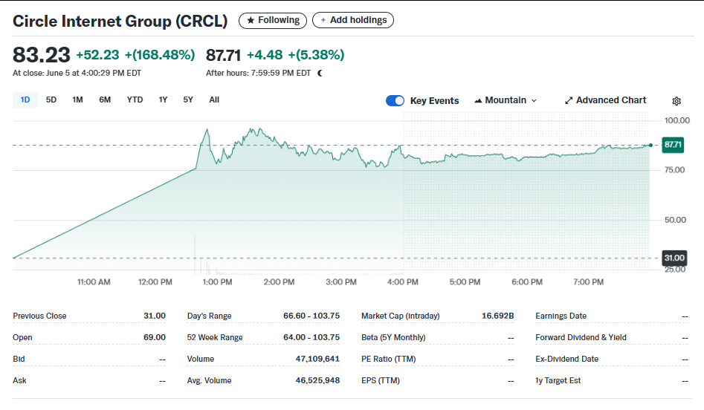Image resolution: width=704 pixels, height=410 pixels.
Task: Choose the 1Y time range
Action: [163, 100]
